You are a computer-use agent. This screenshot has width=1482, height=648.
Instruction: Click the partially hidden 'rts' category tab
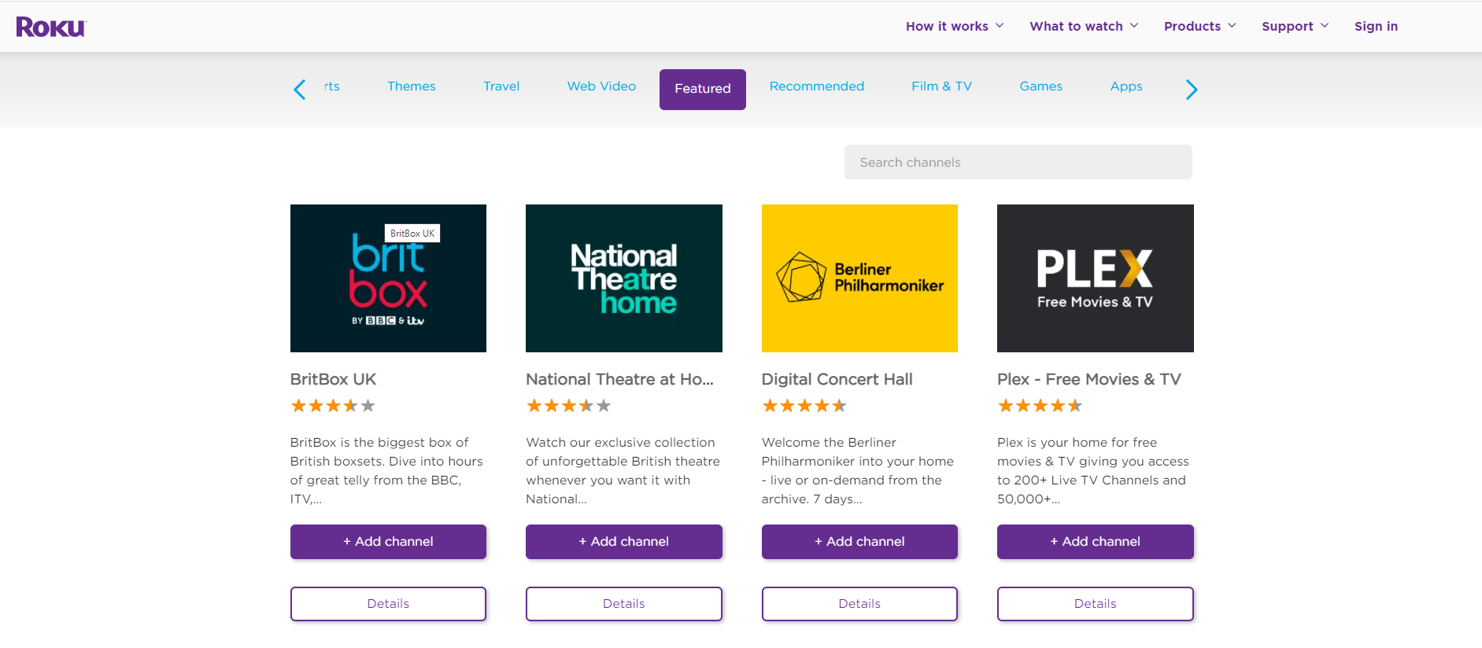332,87
